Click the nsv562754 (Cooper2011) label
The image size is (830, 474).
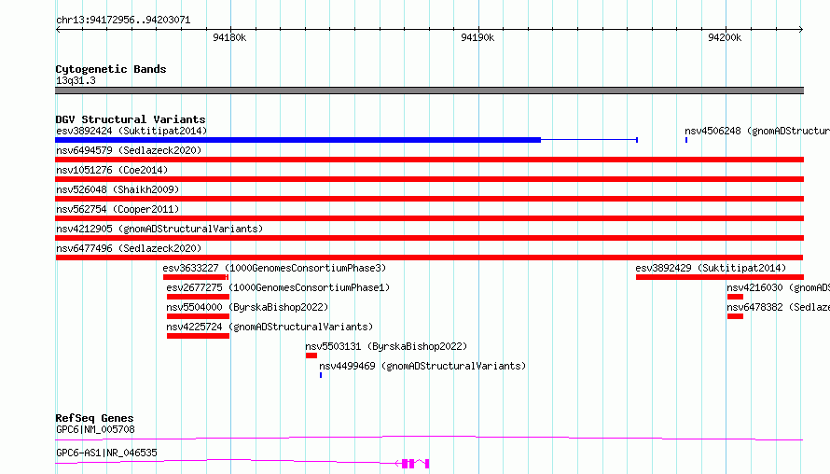118,209
